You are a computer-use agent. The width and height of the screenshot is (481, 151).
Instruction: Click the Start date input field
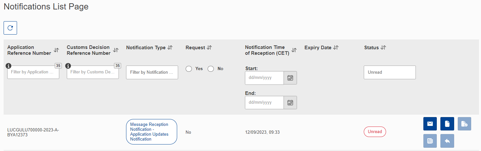coord(264,78)
